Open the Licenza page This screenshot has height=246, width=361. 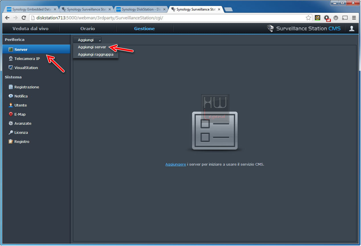click(36, 133)
